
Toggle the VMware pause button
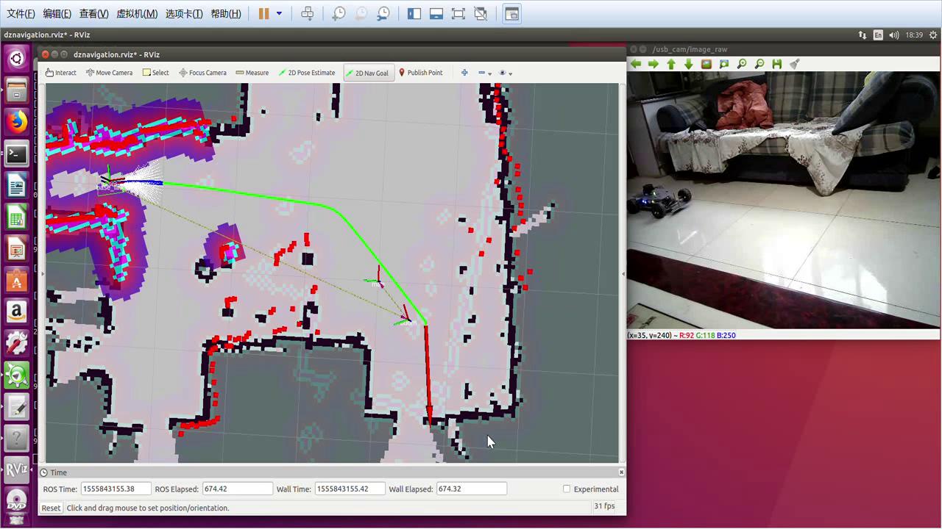[263, 13]
